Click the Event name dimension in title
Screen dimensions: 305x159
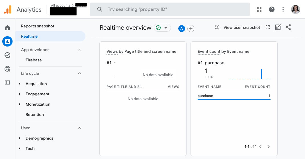coord(238,51)
